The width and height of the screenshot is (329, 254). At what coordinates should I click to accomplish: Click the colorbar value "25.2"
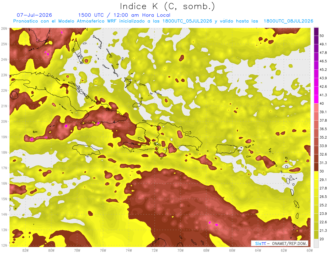(323, 205)
